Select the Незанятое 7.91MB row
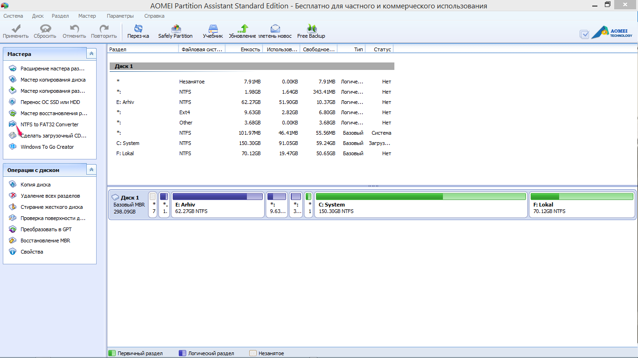 tap(252, 82)
